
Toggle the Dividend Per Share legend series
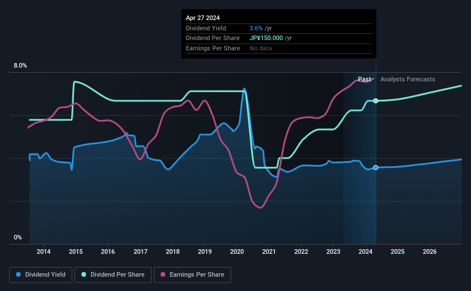pyautogui.click(x=113, y=275)
